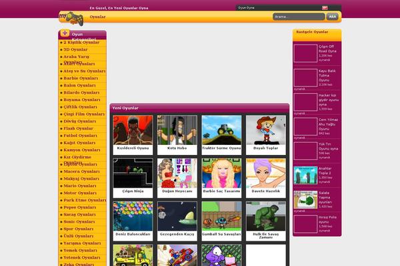The image size is (400, 266).
Task: Click the small red flag icon
Action: click(325, 7)
